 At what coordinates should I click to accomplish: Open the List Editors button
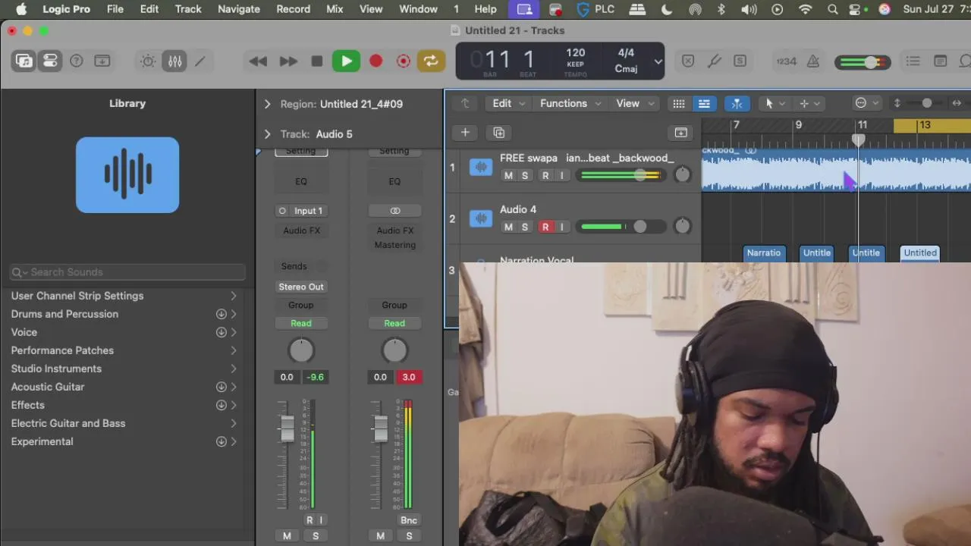913,61
